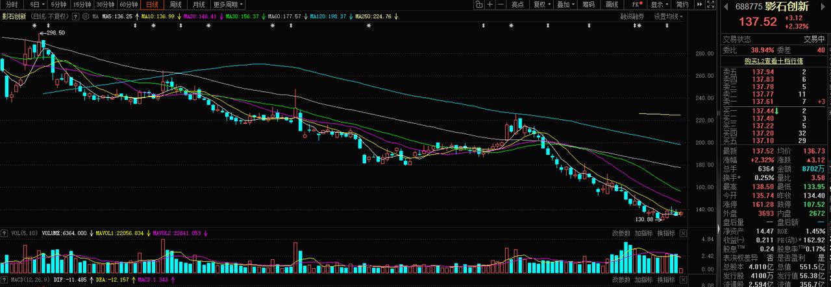Click the VOL panel help icon
Screen dimensions: 831x287
5,233
